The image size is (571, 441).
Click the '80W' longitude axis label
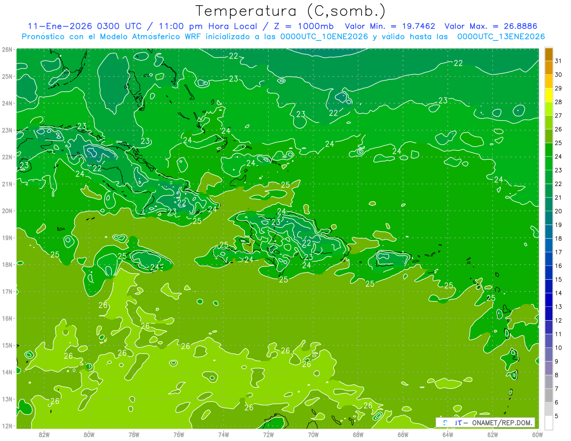pos(89,434)
